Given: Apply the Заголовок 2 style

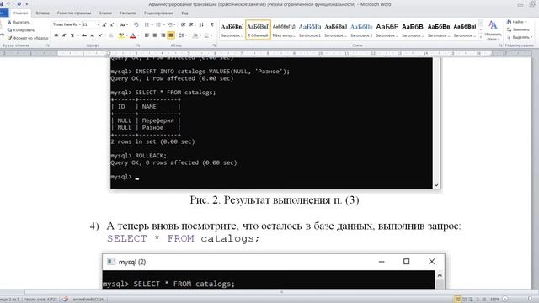Looking at the screenshot, I should coord(361,30).
